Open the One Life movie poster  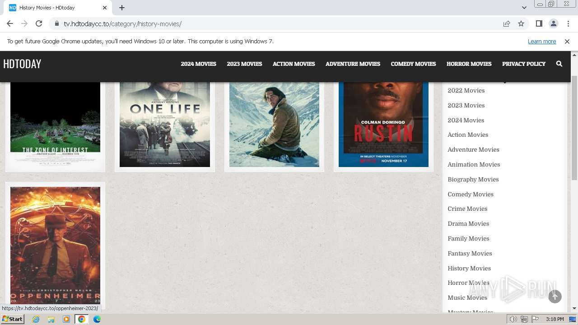165,124
